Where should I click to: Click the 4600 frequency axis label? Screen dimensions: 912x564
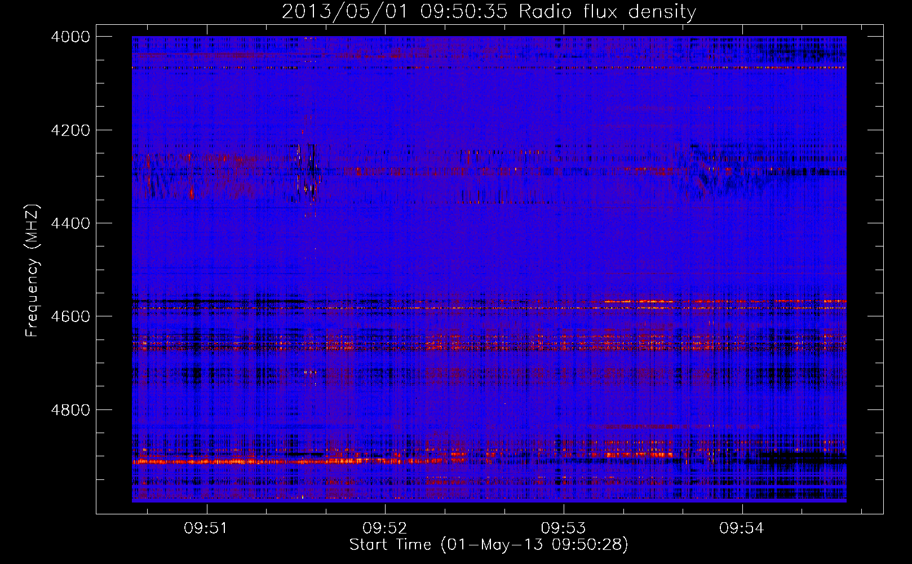(x=70, y=316)
